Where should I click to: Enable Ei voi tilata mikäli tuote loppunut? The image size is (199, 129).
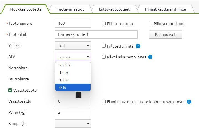[x=104, y=102]
